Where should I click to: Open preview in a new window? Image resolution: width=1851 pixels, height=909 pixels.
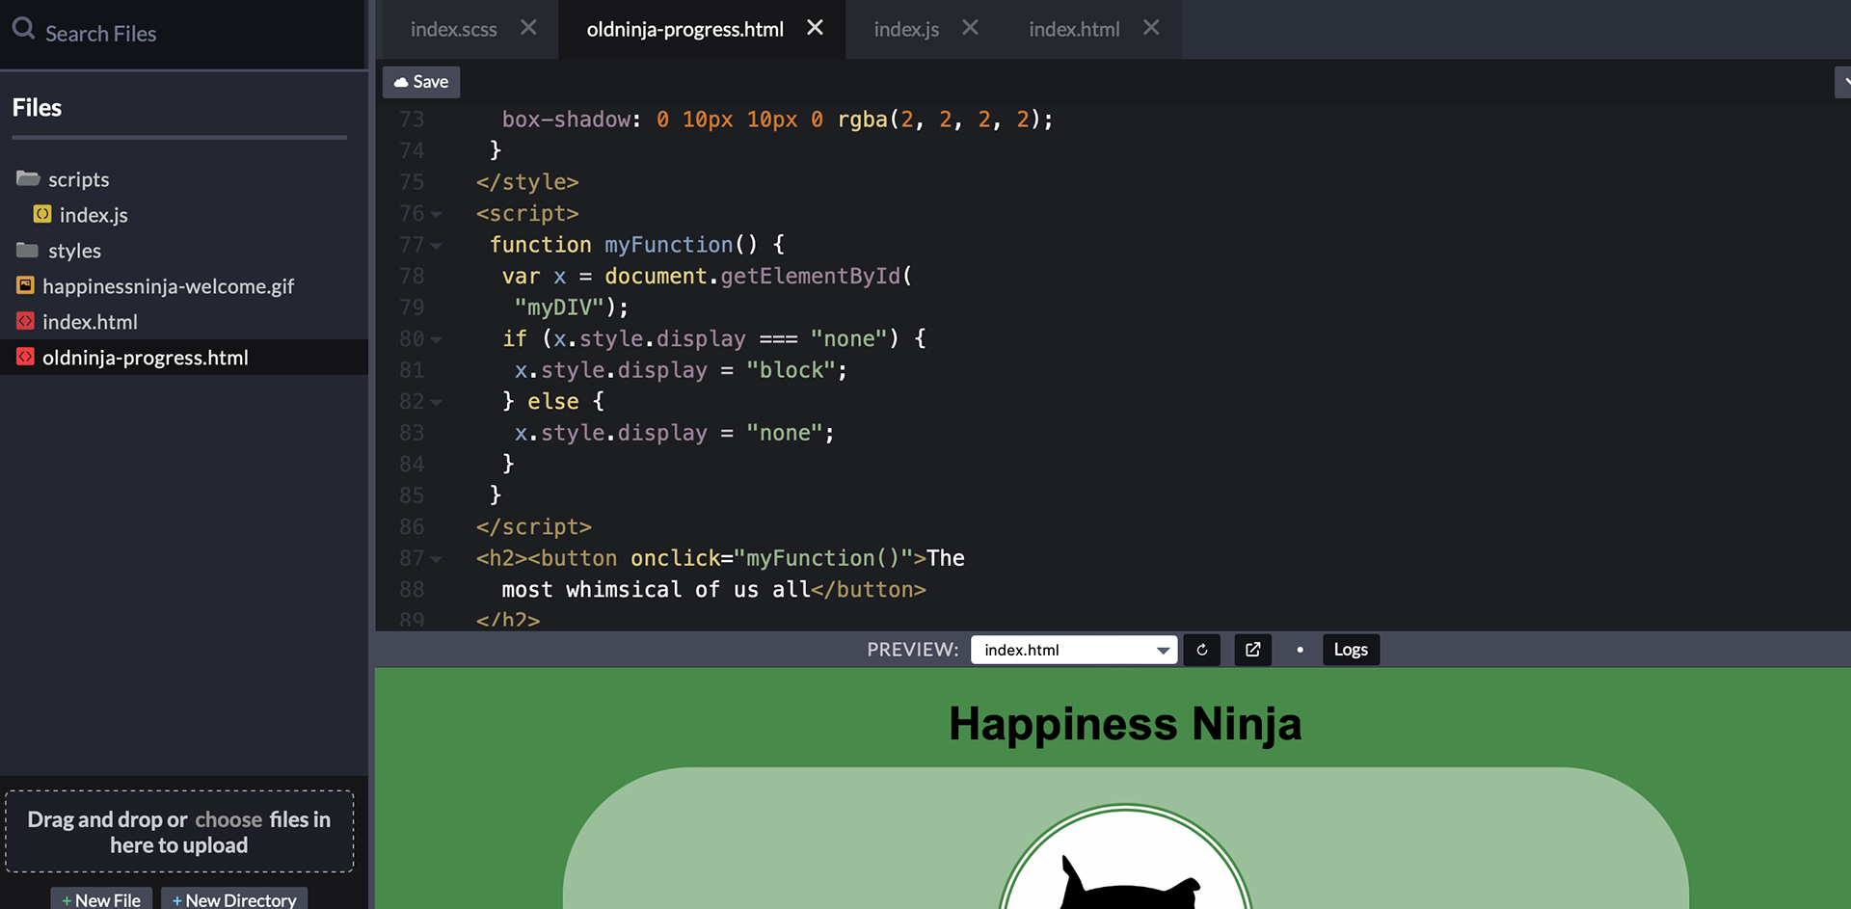(1252, 650)
